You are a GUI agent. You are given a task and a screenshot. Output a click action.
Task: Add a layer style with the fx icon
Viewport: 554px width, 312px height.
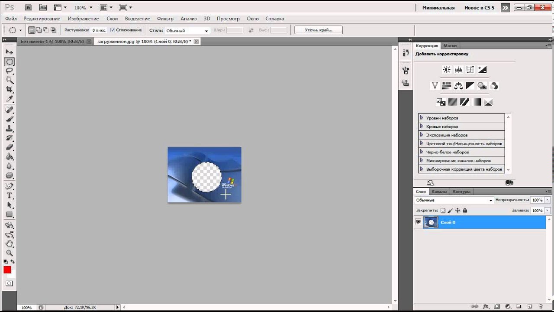coord(486,306)
